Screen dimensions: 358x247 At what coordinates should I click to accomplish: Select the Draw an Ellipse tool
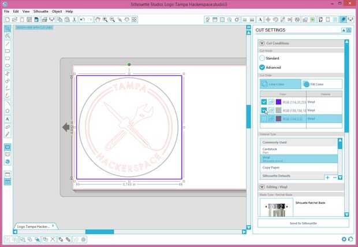(x=8, y=66)
